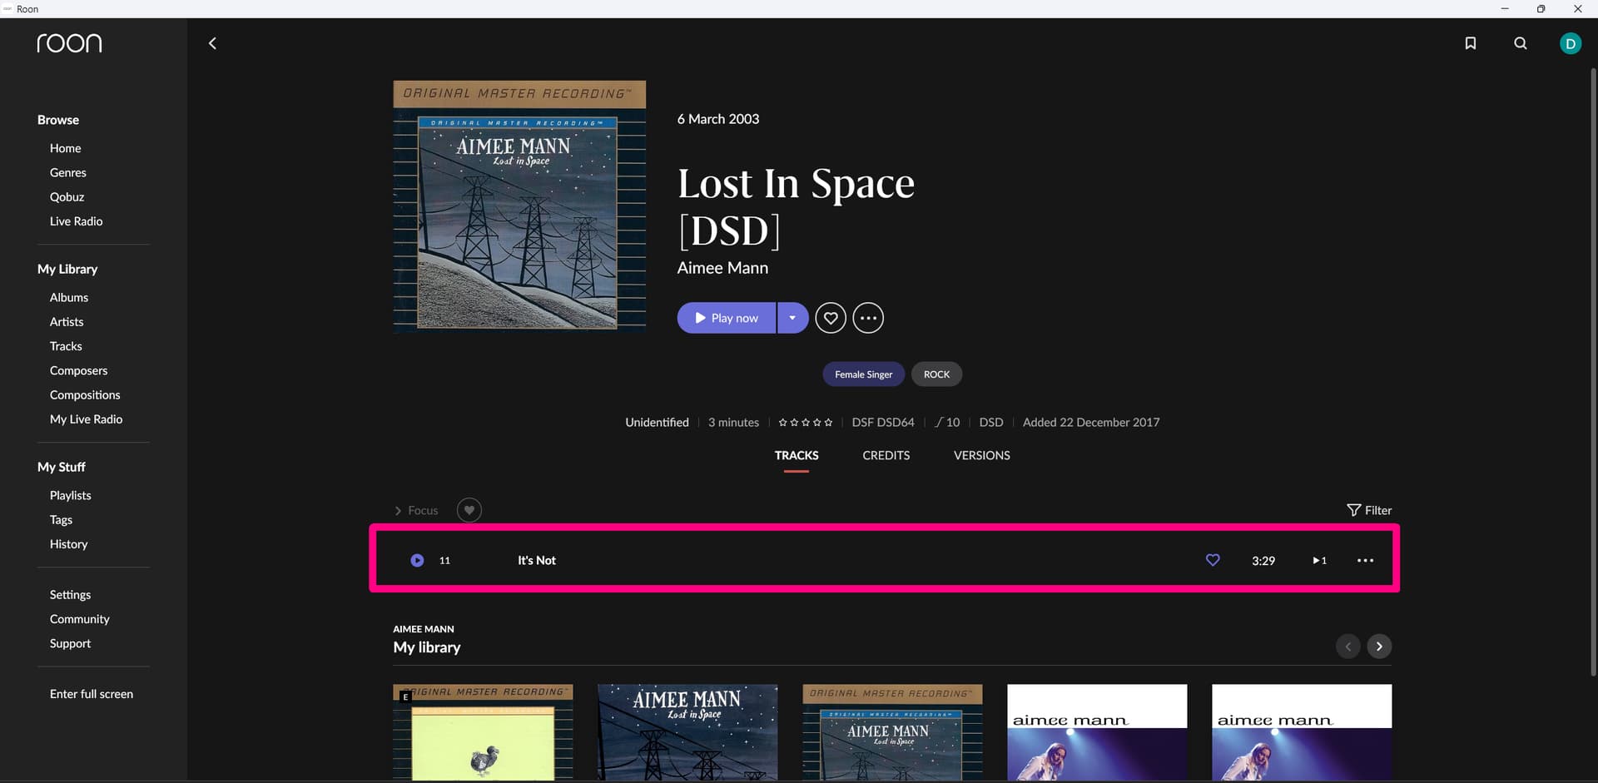Switch to the VERSIONS tab

pyautogui.click(x=981, y=455)
